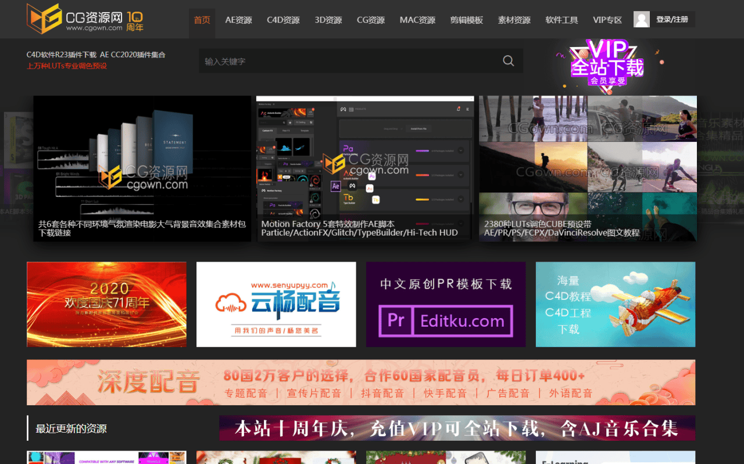Click the Motion Factory AE脚本 featured slide
This screenshot has height=464, width=744.
point(365,169)
